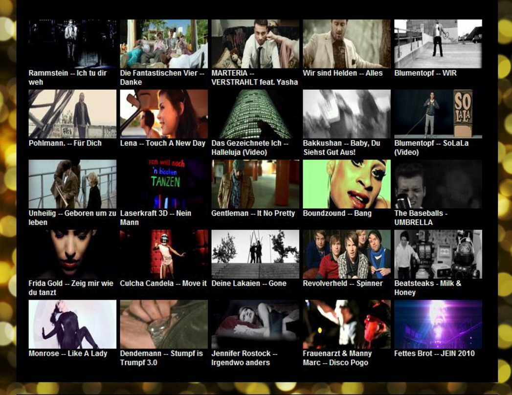Open the Rammstein Ich tu dir weh thumbnail
The height and width of the screenshot is (395, 512).
[72, 44]
